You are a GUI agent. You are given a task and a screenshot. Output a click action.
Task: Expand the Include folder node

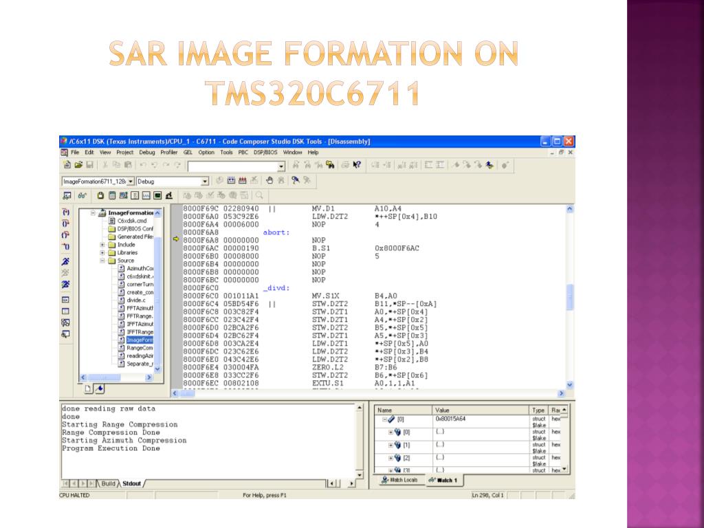(102, 245)
